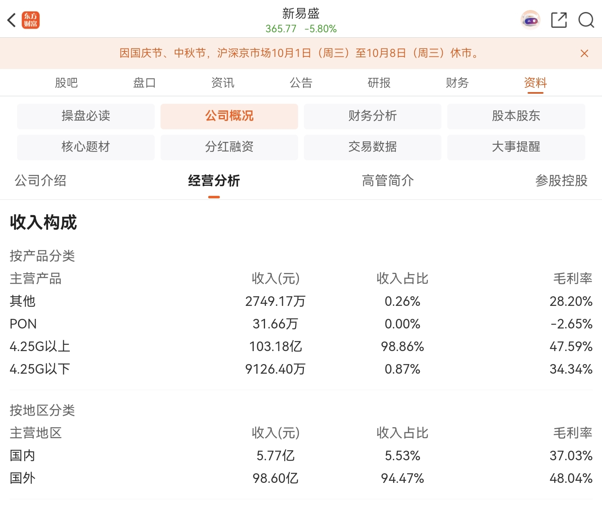Tap the 收入构成 heading
602x526 pixels.
coord(43,222)
